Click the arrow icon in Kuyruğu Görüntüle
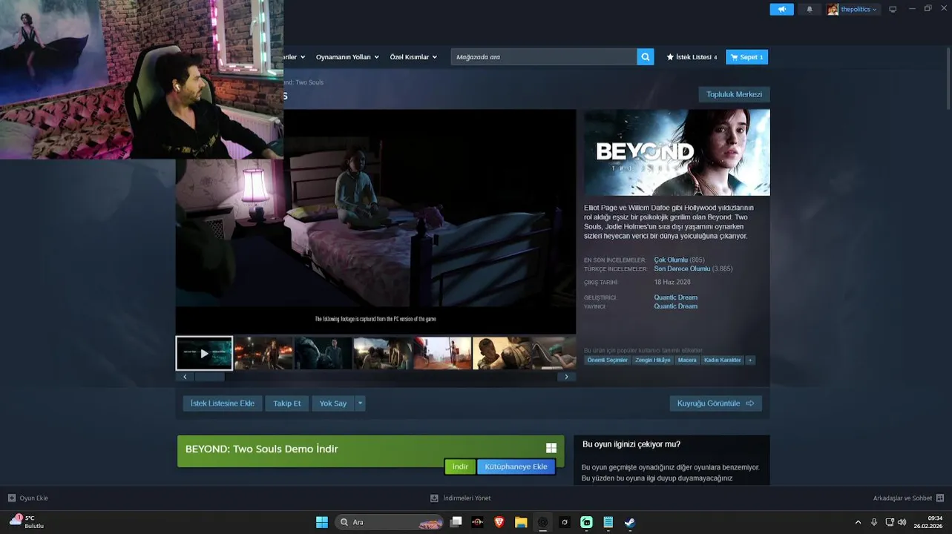This screenshot has height=534, width=952. pos(750,403)
